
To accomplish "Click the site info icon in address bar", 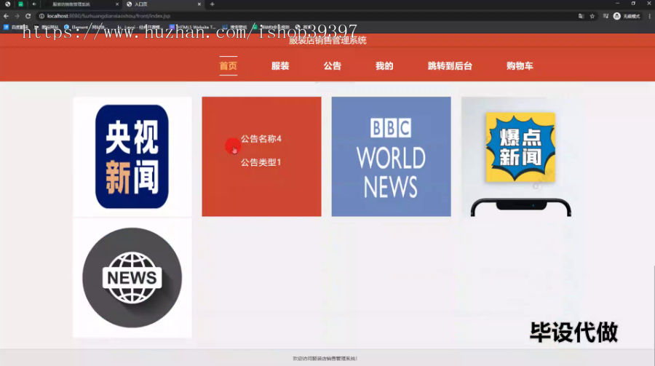I will tap(41, 16).
